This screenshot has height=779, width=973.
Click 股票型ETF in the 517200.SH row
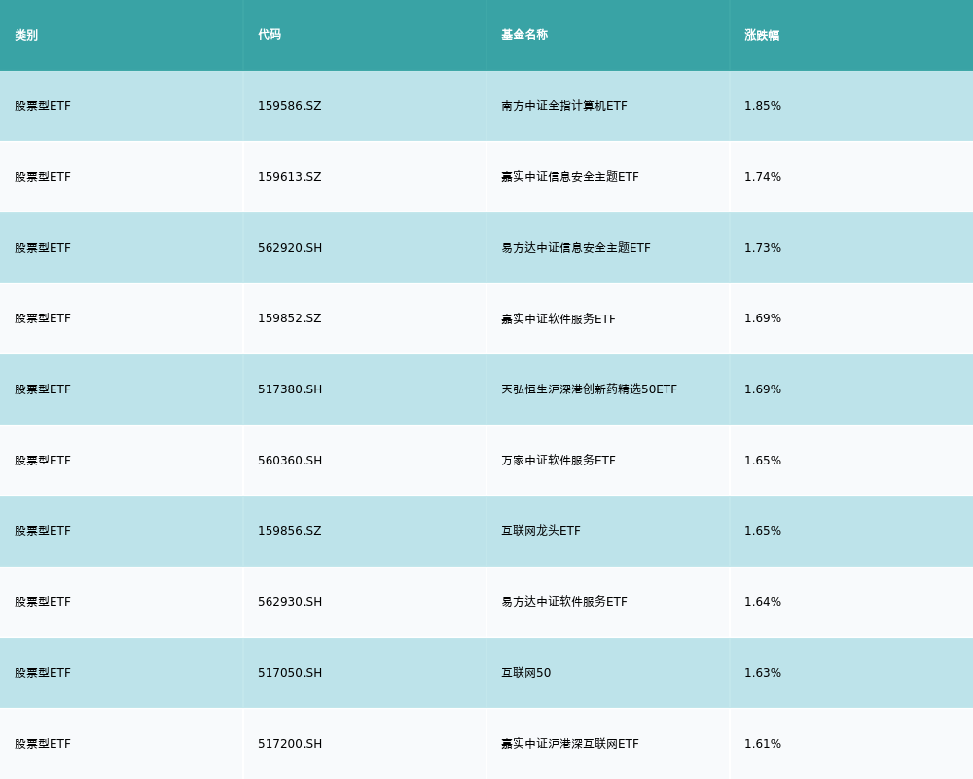click(43, 744)
